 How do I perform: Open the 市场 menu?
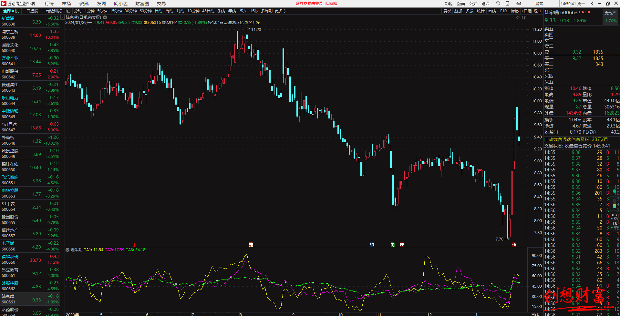(x=67, y=4)
